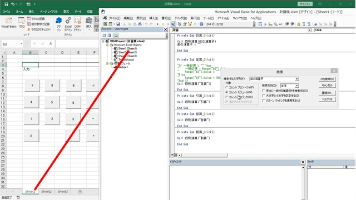
Task: Click キャンセル button in find dialog
Action: 327,86
